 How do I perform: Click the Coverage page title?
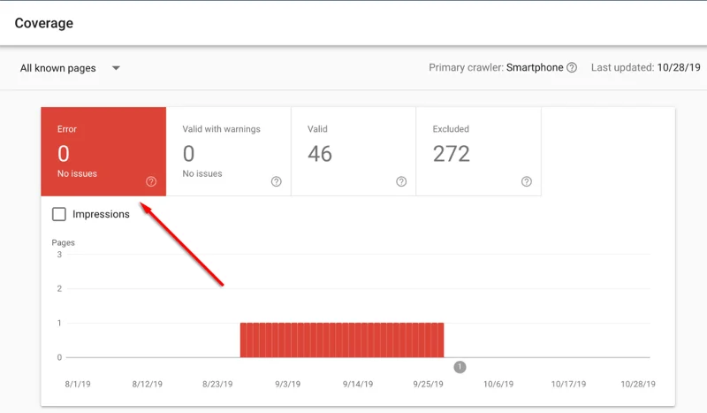[x=43, y=23]
